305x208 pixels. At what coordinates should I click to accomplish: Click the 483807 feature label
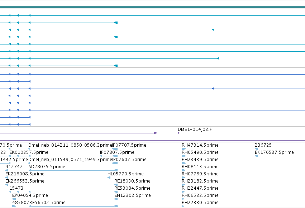(21, 203)
